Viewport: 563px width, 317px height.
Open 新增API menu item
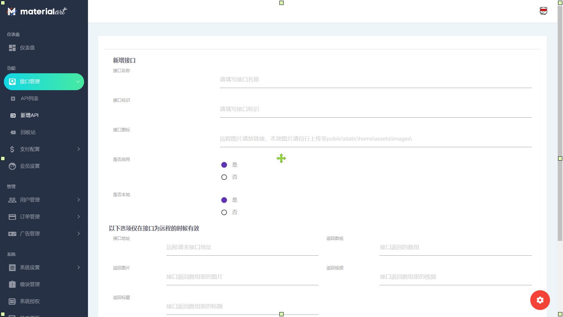coord(30,116)
